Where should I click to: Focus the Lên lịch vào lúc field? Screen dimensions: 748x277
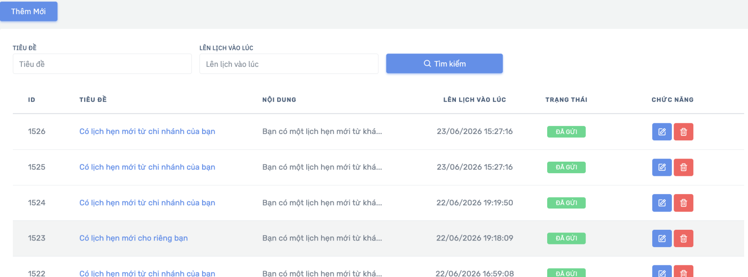coord(289,64)
